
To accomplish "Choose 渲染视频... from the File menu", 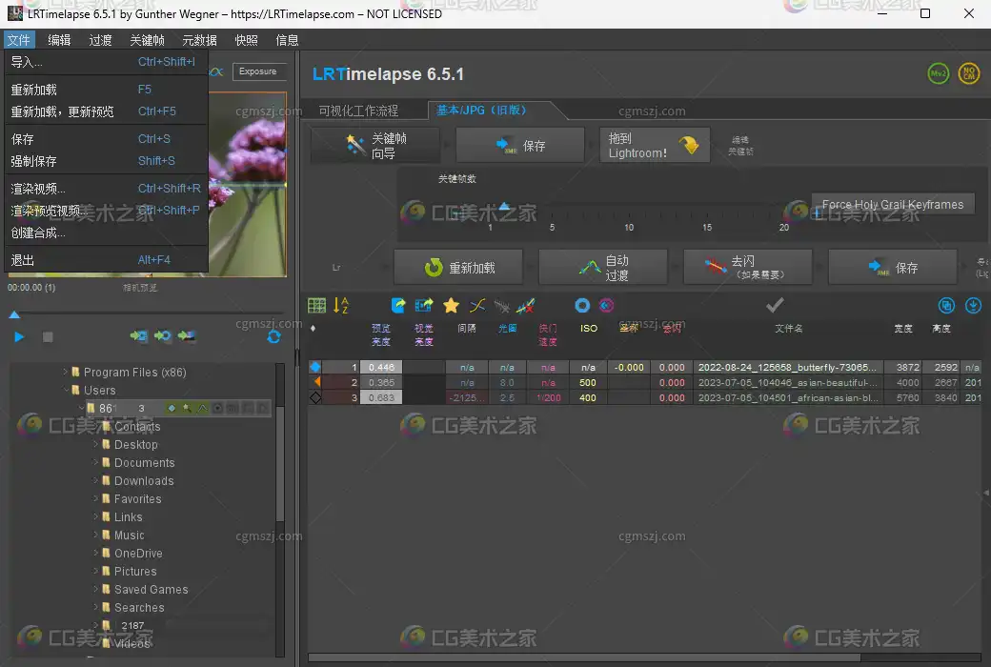I will 38,189.
